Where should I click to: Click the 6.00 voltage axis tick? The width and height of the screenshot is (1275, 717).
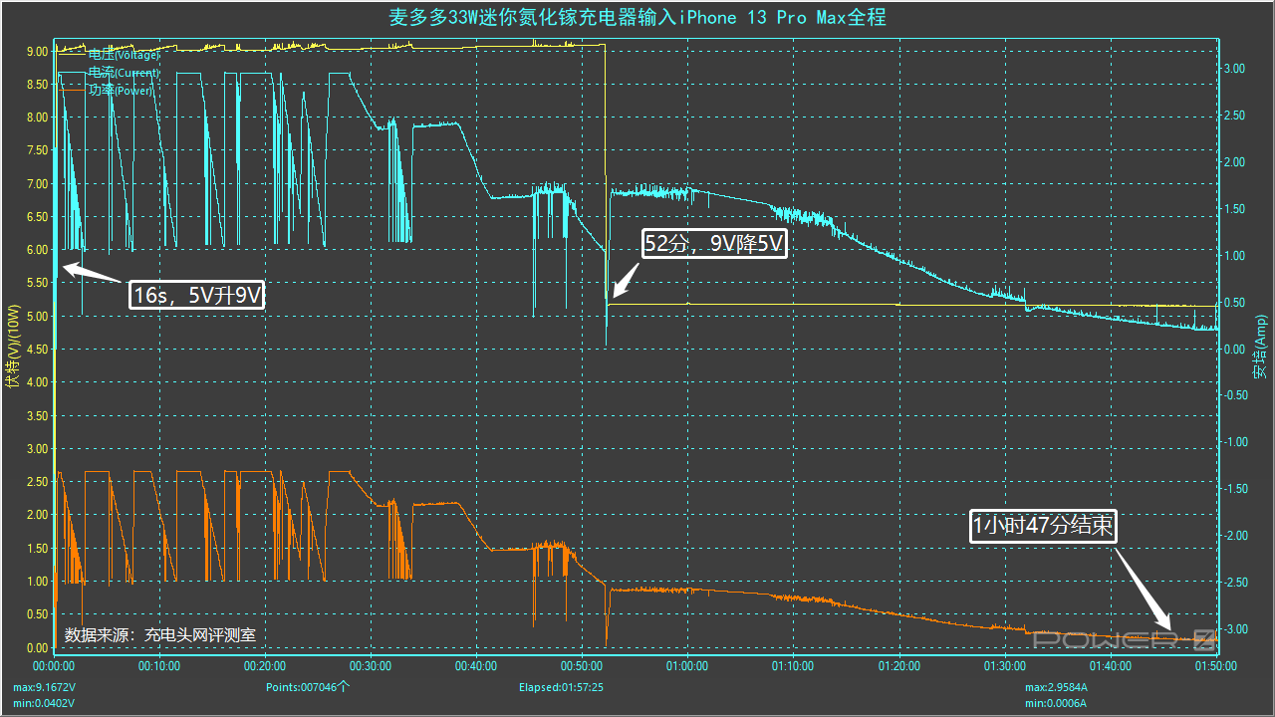point(38,250)
